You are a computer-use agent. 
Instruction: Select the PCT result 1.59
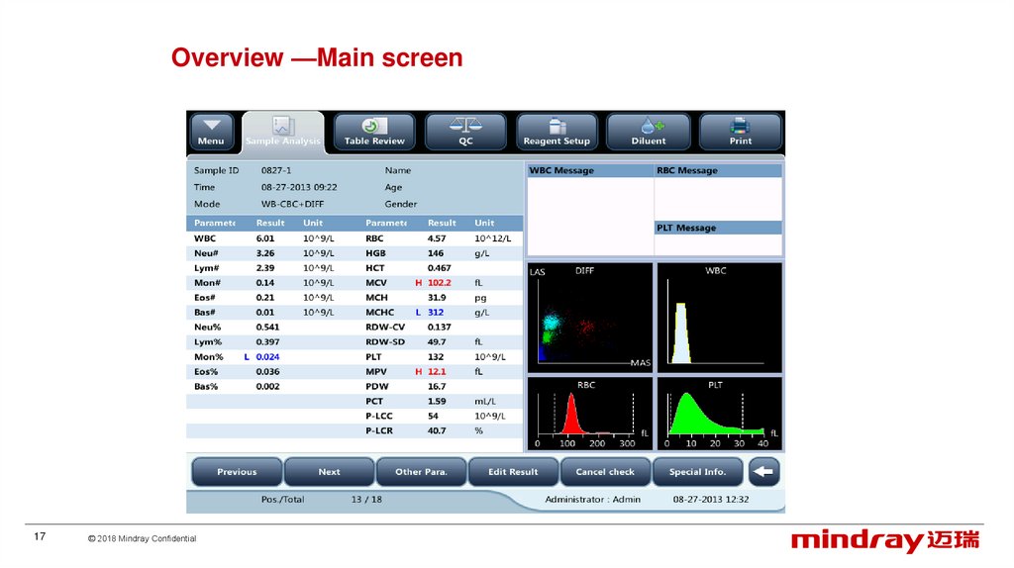(x=437, y=402)
